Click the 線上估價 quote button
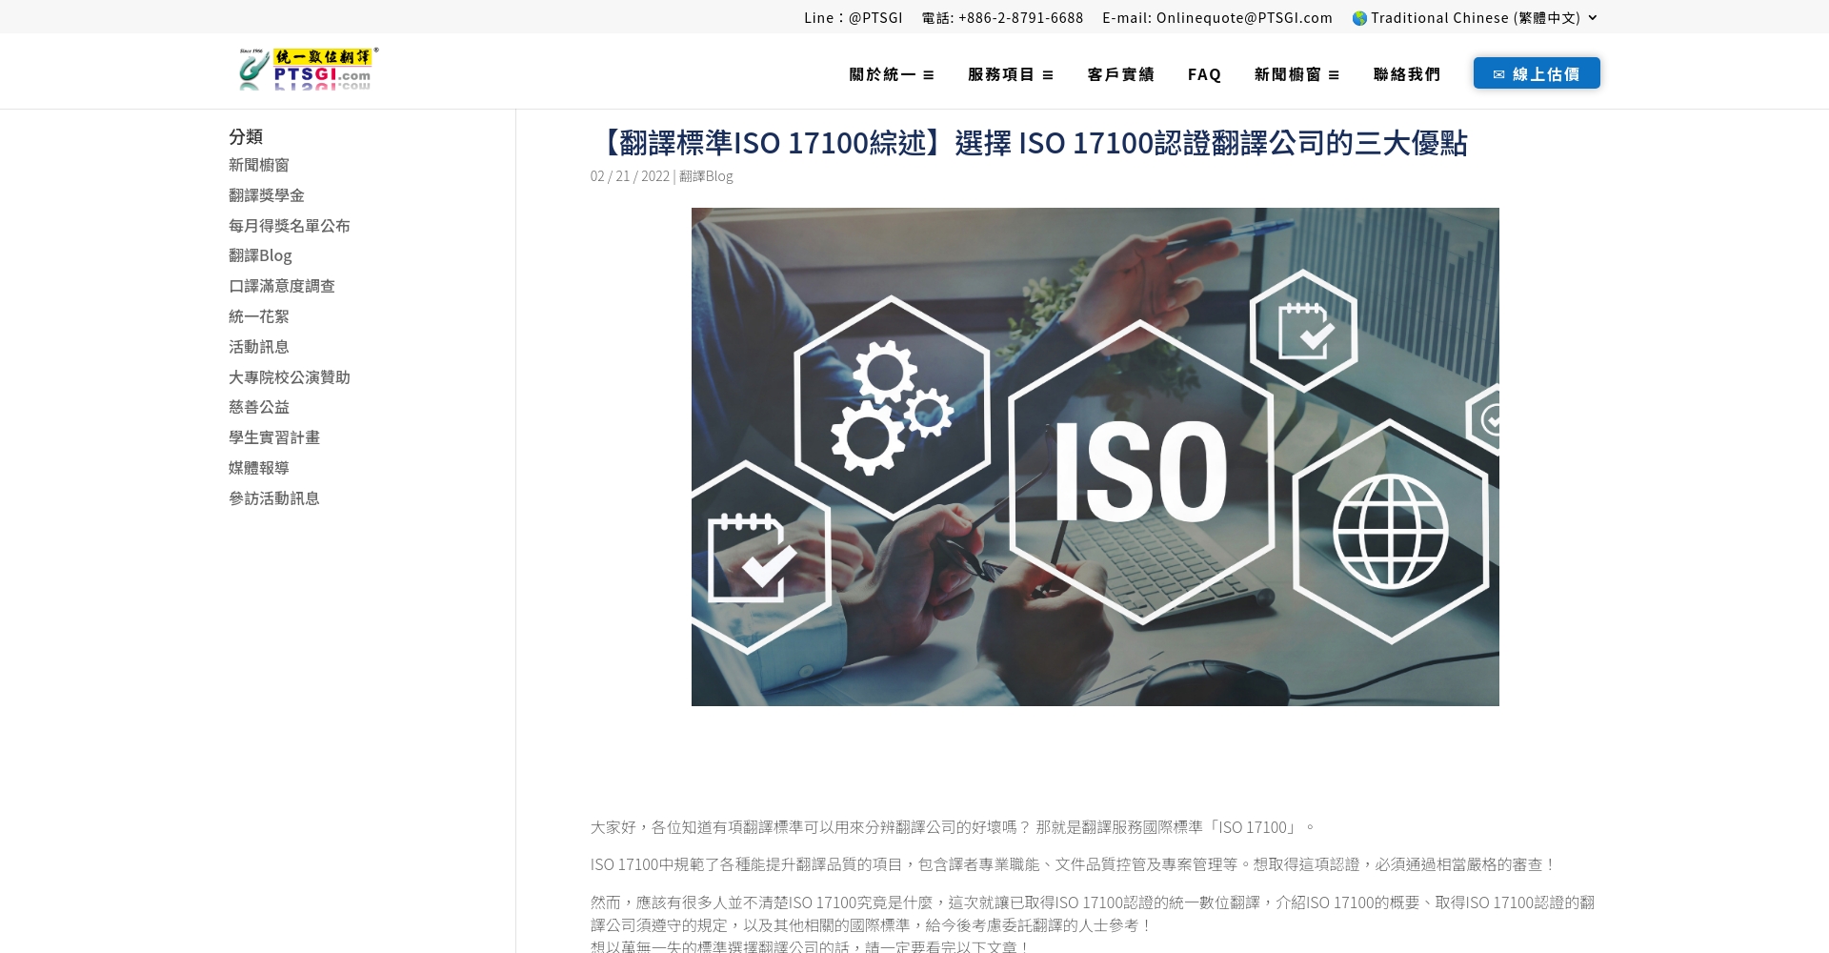 click(x=1537, y=72)
